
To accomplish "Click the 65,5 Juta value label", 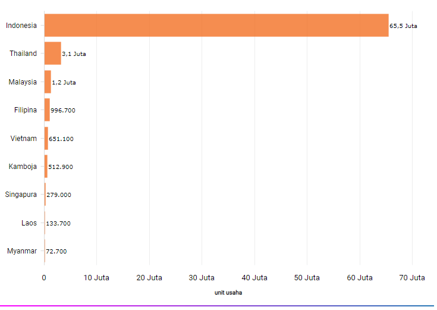I will [x=403, y=26].
